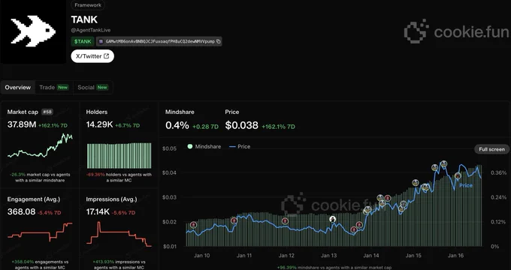Click the first red avatar marker above Jan 10
This screenshot has height=270, width=511.
point(194,225)
